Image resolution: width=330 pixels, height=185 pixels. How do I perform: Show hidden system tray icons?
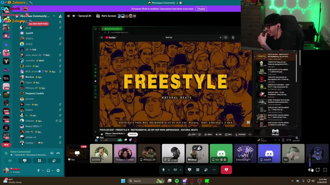292,181
